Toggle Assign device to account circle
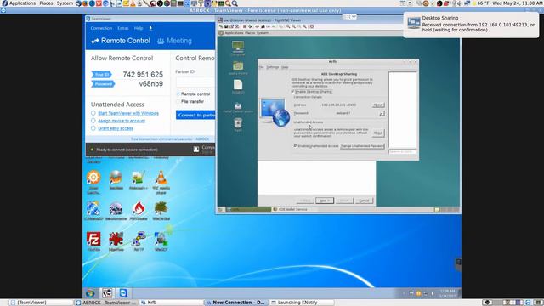Viewport: 544px width, 306px height. (x=93, y=121)
